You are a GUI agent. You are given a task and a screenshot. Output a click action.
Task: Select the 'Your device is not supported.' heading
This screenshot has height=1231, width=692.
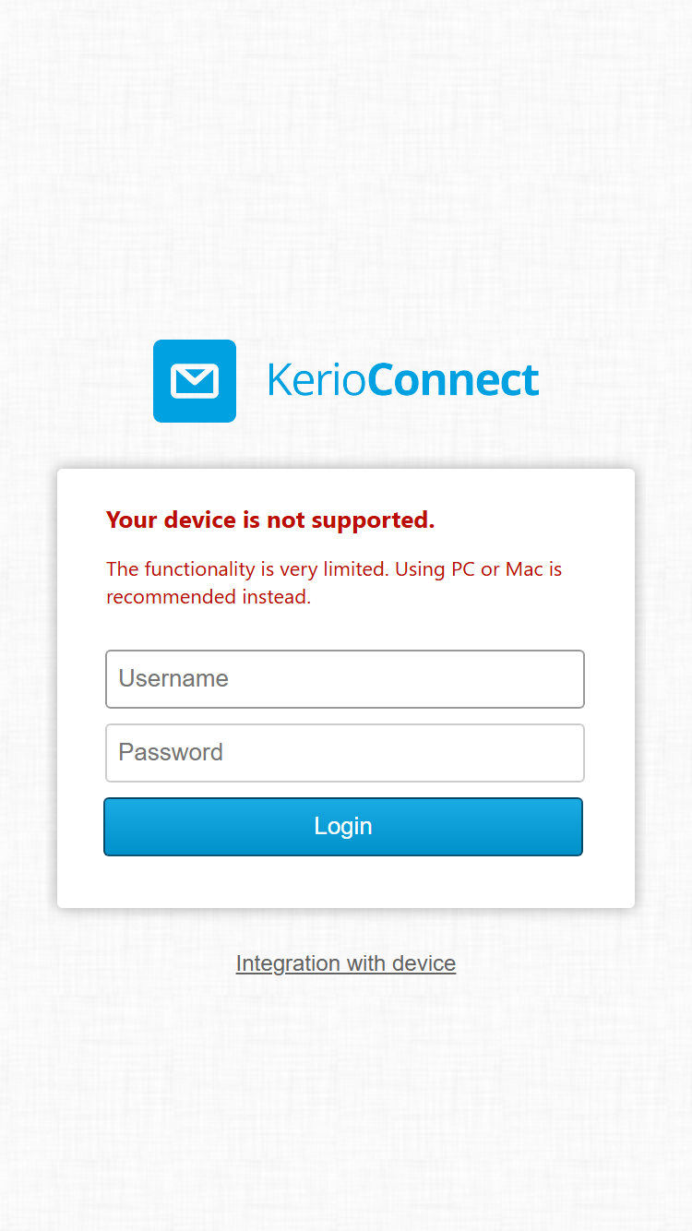270,520
